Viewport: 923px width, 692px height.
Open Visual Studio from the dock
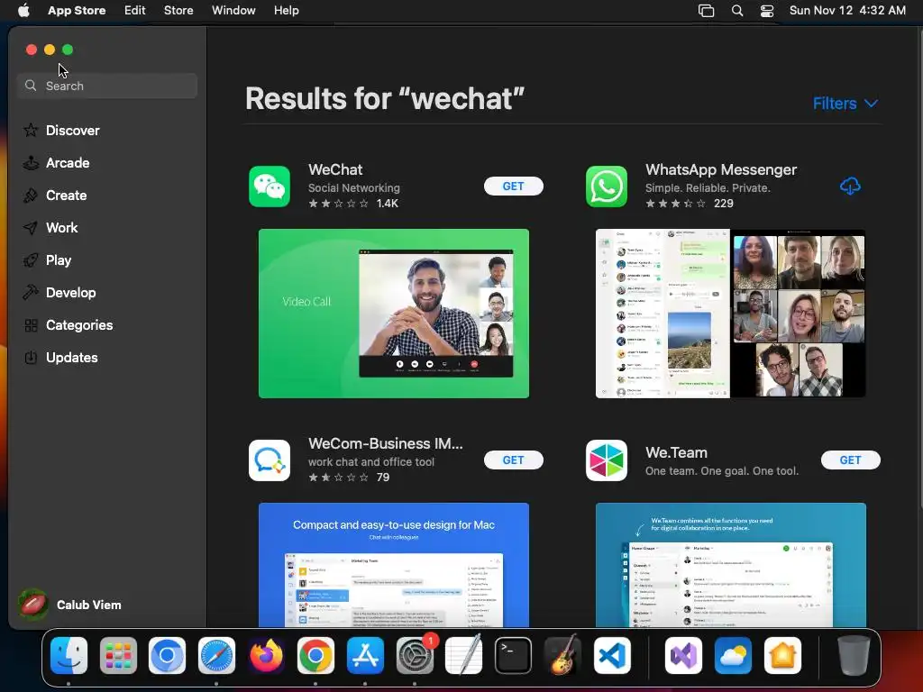click(x=683, y=655)
